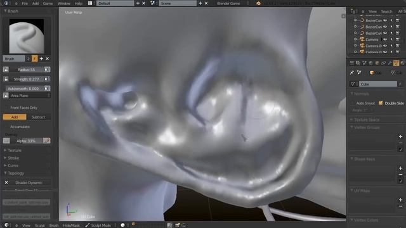Click the scene browse icon

[x=153, y=3]
